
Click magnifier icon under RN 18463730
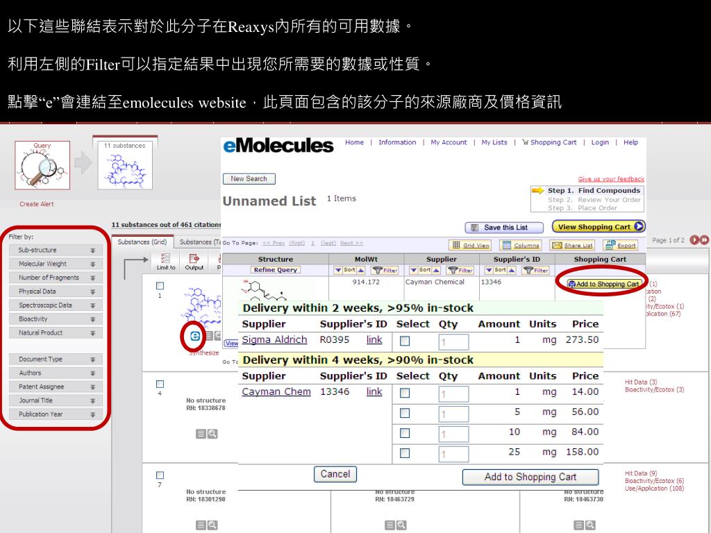590,525
